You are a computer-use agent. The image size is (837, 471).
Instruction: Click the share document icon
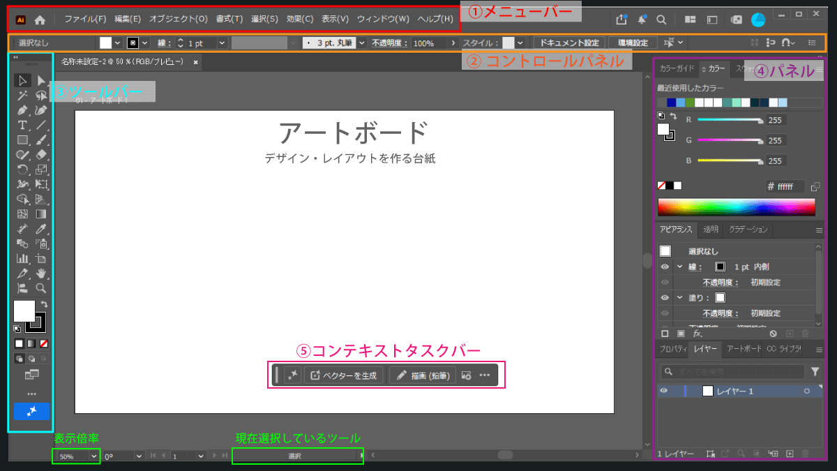point(622,20)
